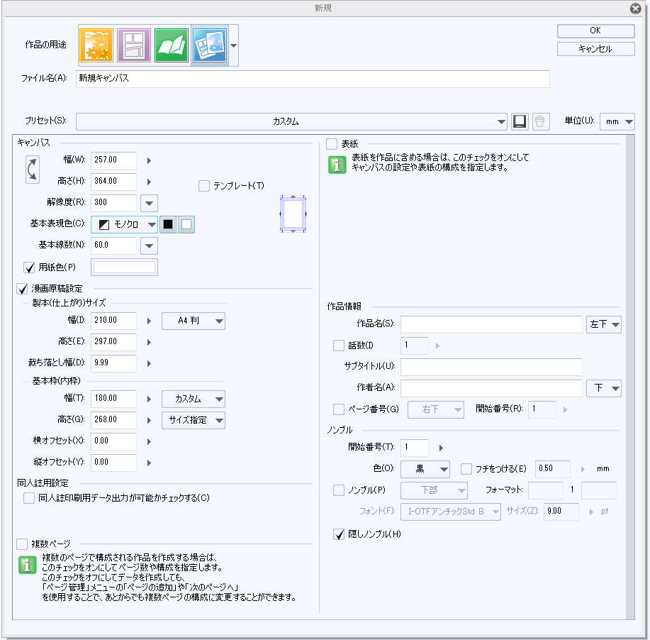Screen dimensions: 650x640
Task: Select the blue show-all-settings use icon
Action: pyautogui.click(x=210, y=45)
